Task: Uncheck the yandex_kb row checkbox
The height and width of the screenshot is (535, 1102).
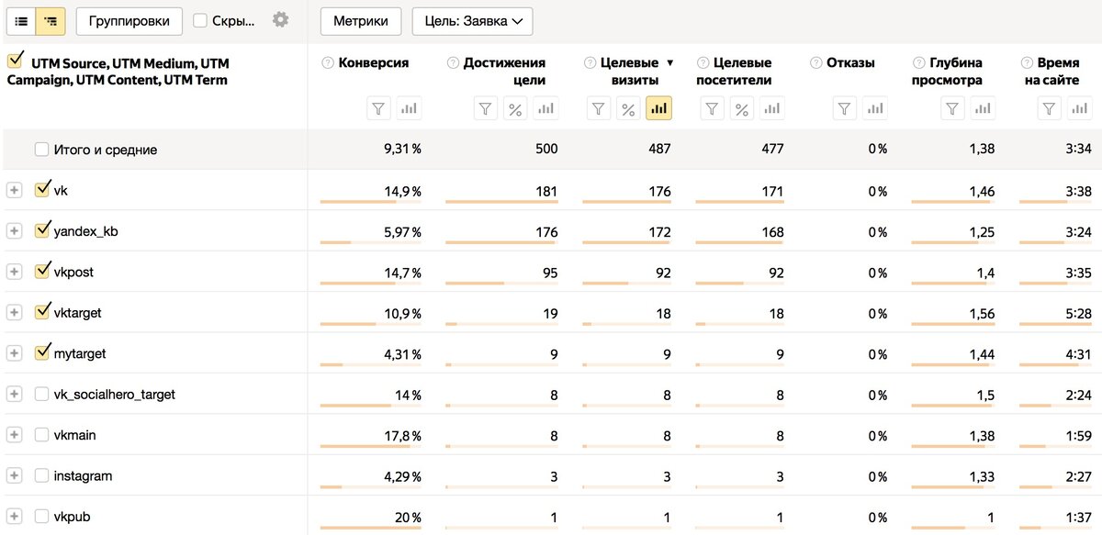Action: 41,230
